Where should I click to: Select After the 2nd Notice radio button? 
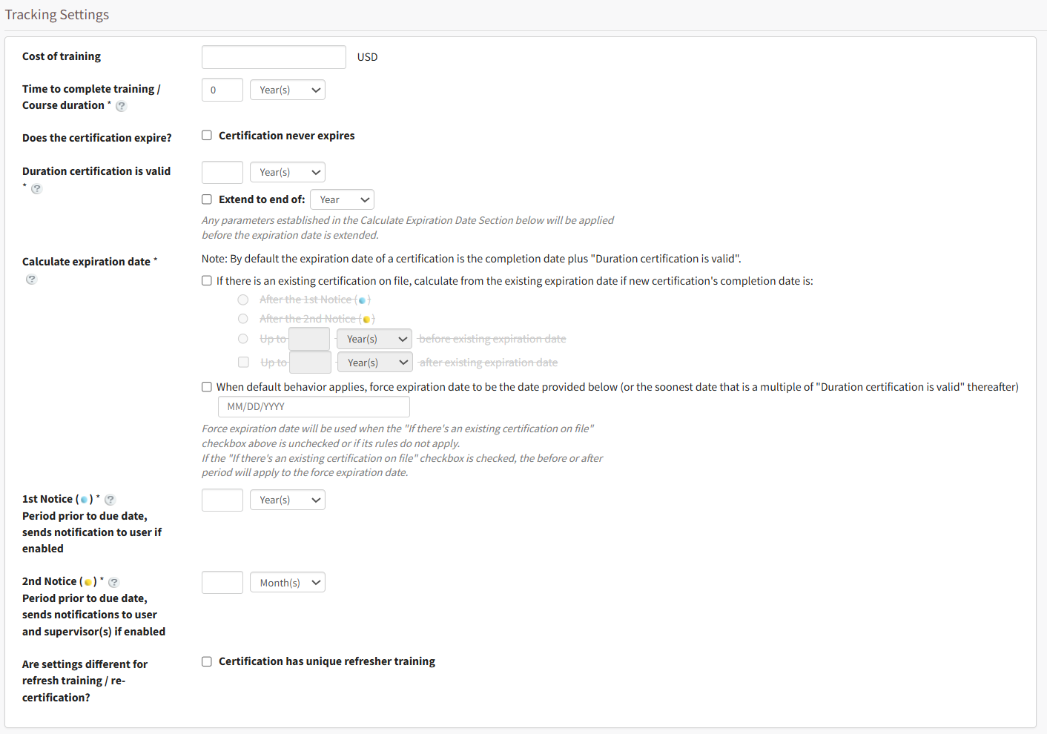point(243,319)
